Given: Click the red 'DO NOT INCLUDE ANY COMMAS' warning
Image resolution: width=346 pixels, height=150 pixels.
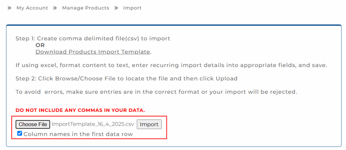Looking at the screenshot, I should 80,110.
